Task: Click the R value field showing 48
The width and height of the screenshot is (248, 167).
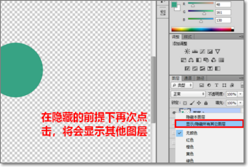Action: 223,5
